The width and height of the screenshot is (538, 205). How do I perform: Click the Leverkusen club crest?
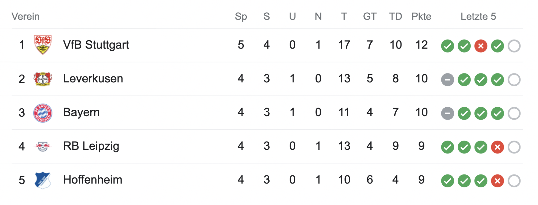[x=43, y=79]
